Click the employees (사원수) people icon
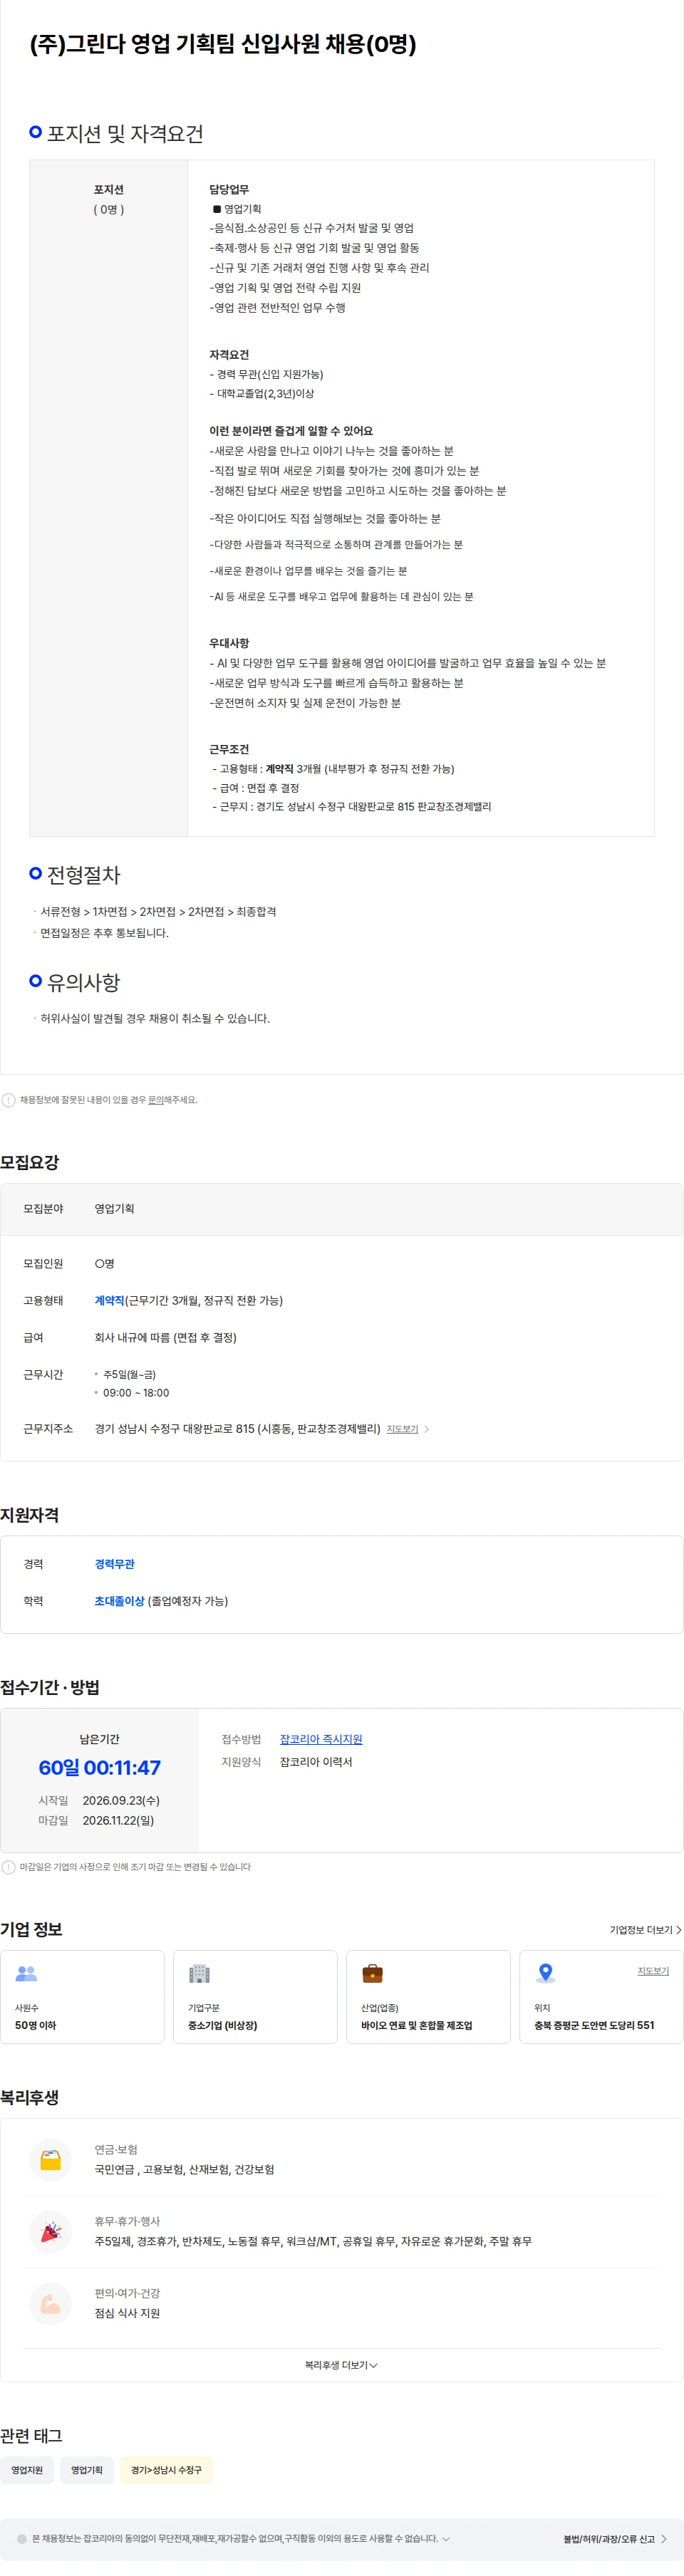 click(26, 1973)
